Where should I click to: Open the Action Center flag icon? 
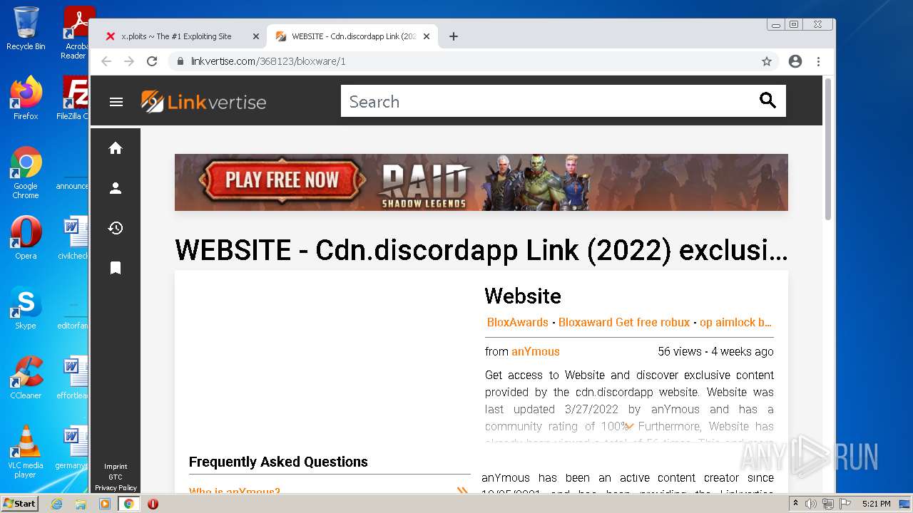[845, 504]
